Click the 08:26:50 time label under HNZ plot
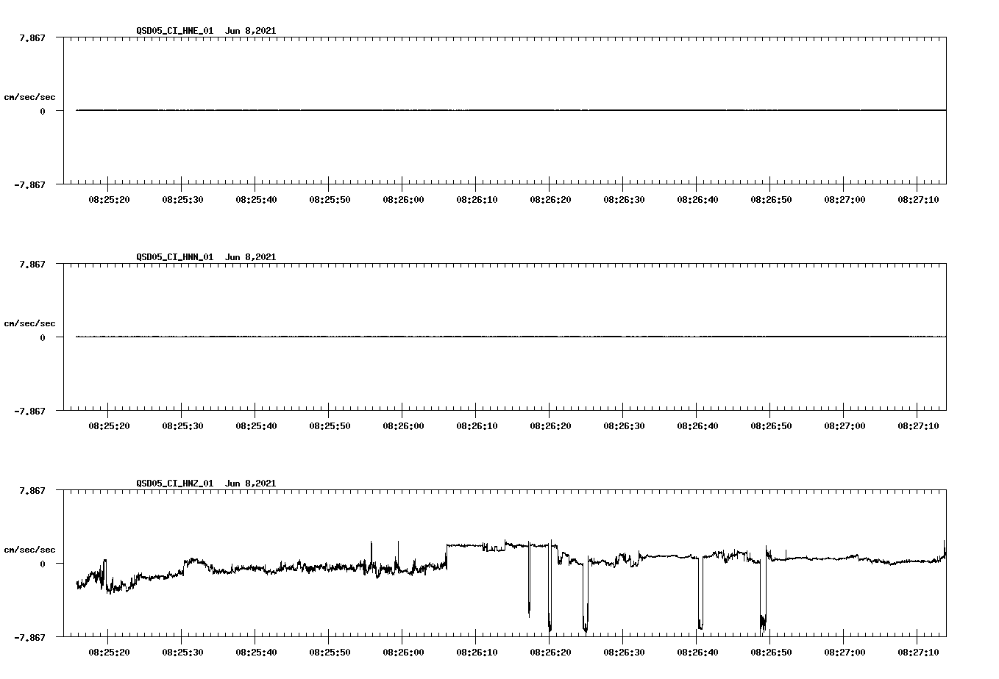Image resolution: width=999 pixels, height=679 pixels. pos(771,653)
